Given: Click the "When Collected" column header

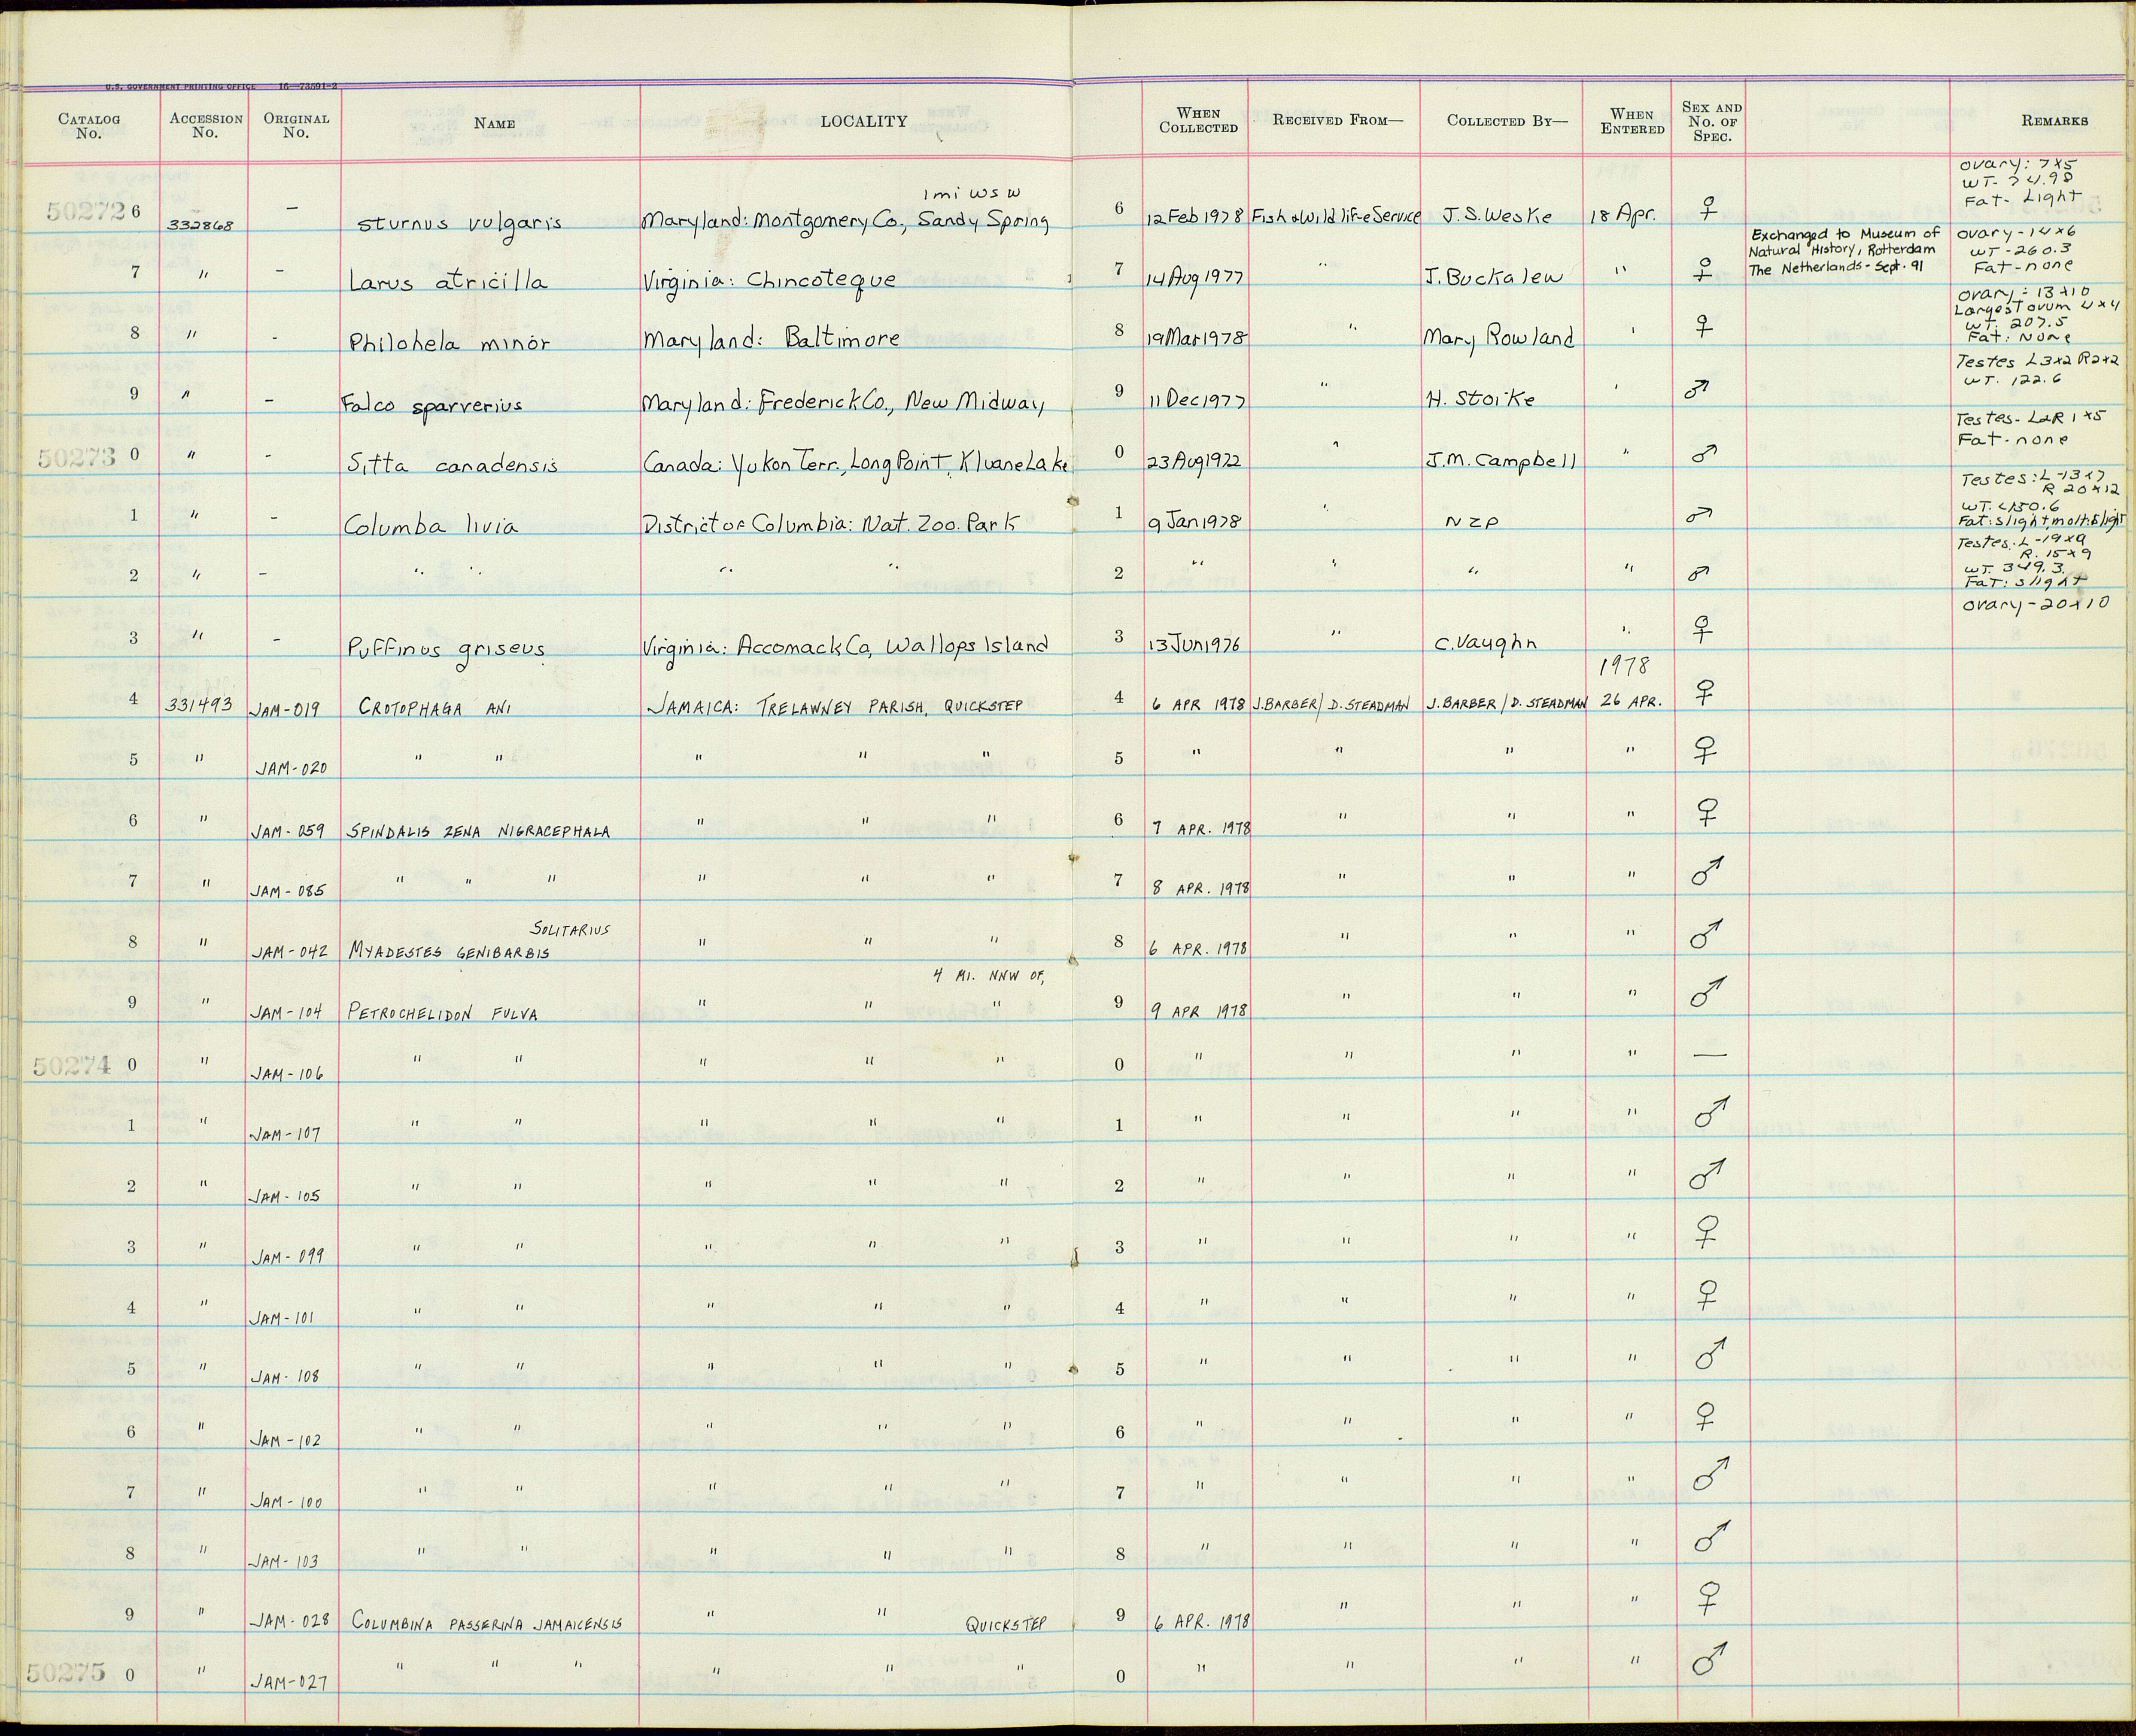Looking at the screenshot, I should (x=1198, y=121).
